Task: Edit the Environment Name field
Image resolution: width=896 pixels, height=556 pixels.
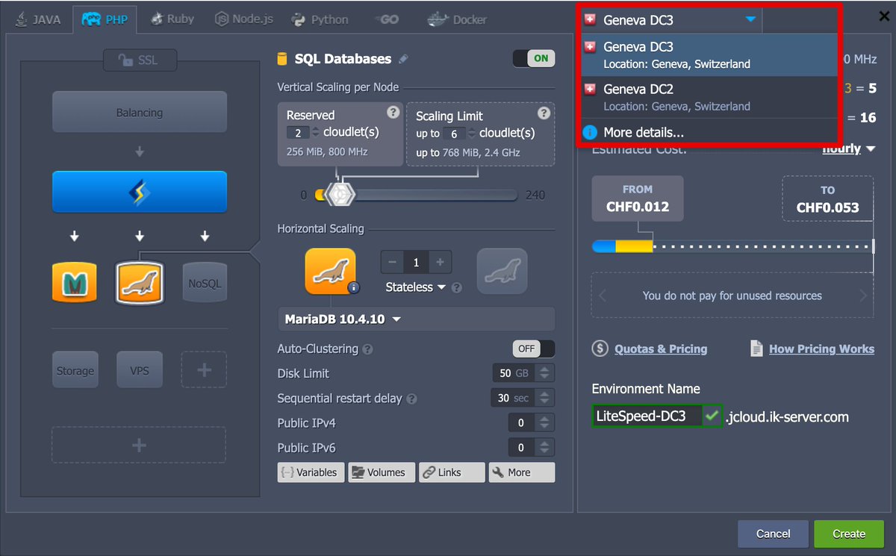Action: (x=647, y=416)
